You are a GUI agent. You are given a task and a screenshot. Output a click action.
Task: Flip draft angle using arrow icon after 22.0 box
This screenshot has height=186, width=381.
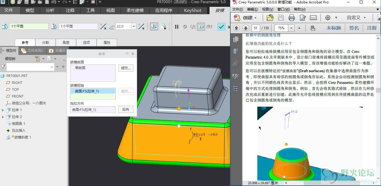point(141,26)
